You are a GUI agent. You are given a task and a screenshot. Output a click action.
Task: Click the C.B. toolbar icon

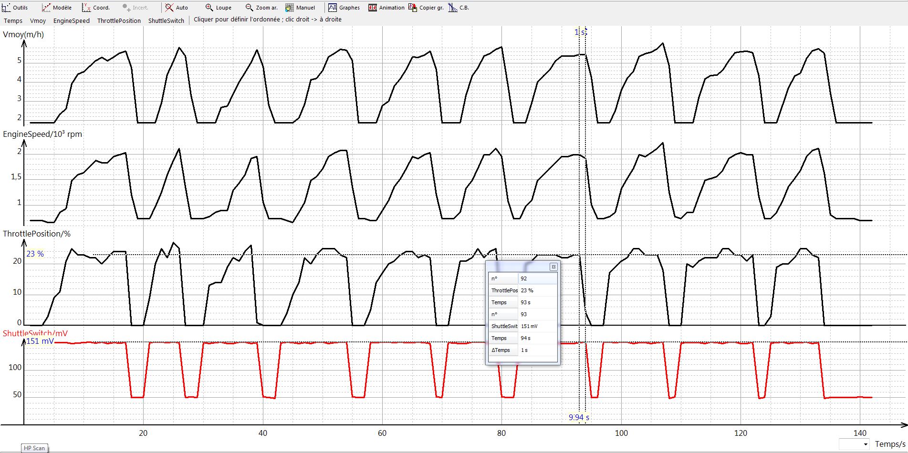coord(459,8)
